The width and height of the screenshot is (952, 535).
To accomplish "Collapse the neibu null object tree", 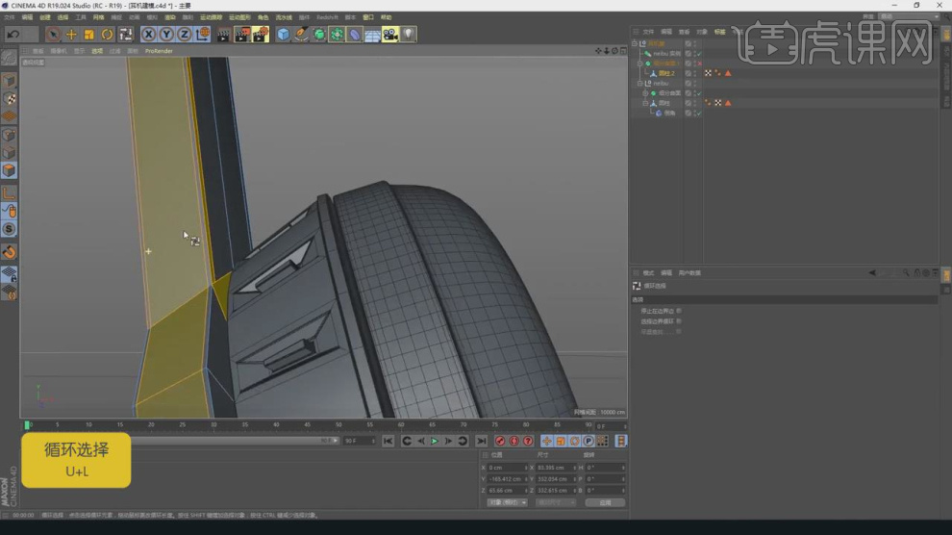I will pos(640,84).
